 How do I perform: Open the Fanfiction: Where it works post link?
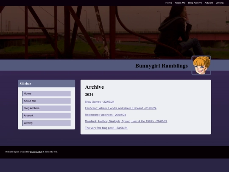coord(120,108)
